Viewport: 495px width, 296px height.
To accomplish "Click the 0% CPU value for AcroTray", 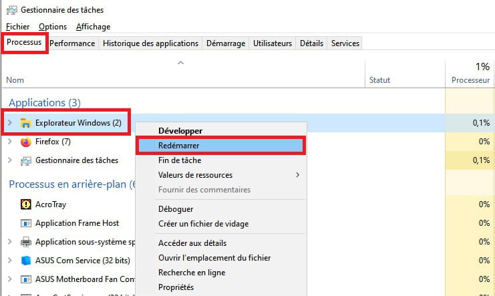I will 484,204.
